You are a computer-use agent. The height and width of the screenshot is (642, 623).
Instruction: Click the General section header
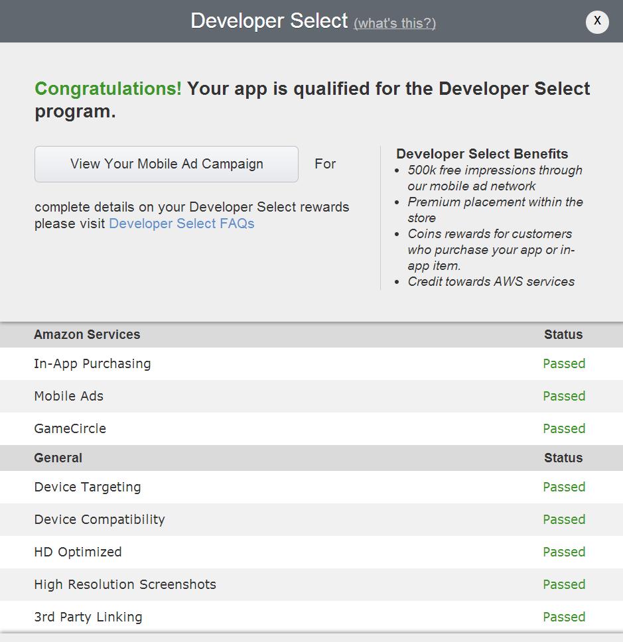[x=58, y=458]
